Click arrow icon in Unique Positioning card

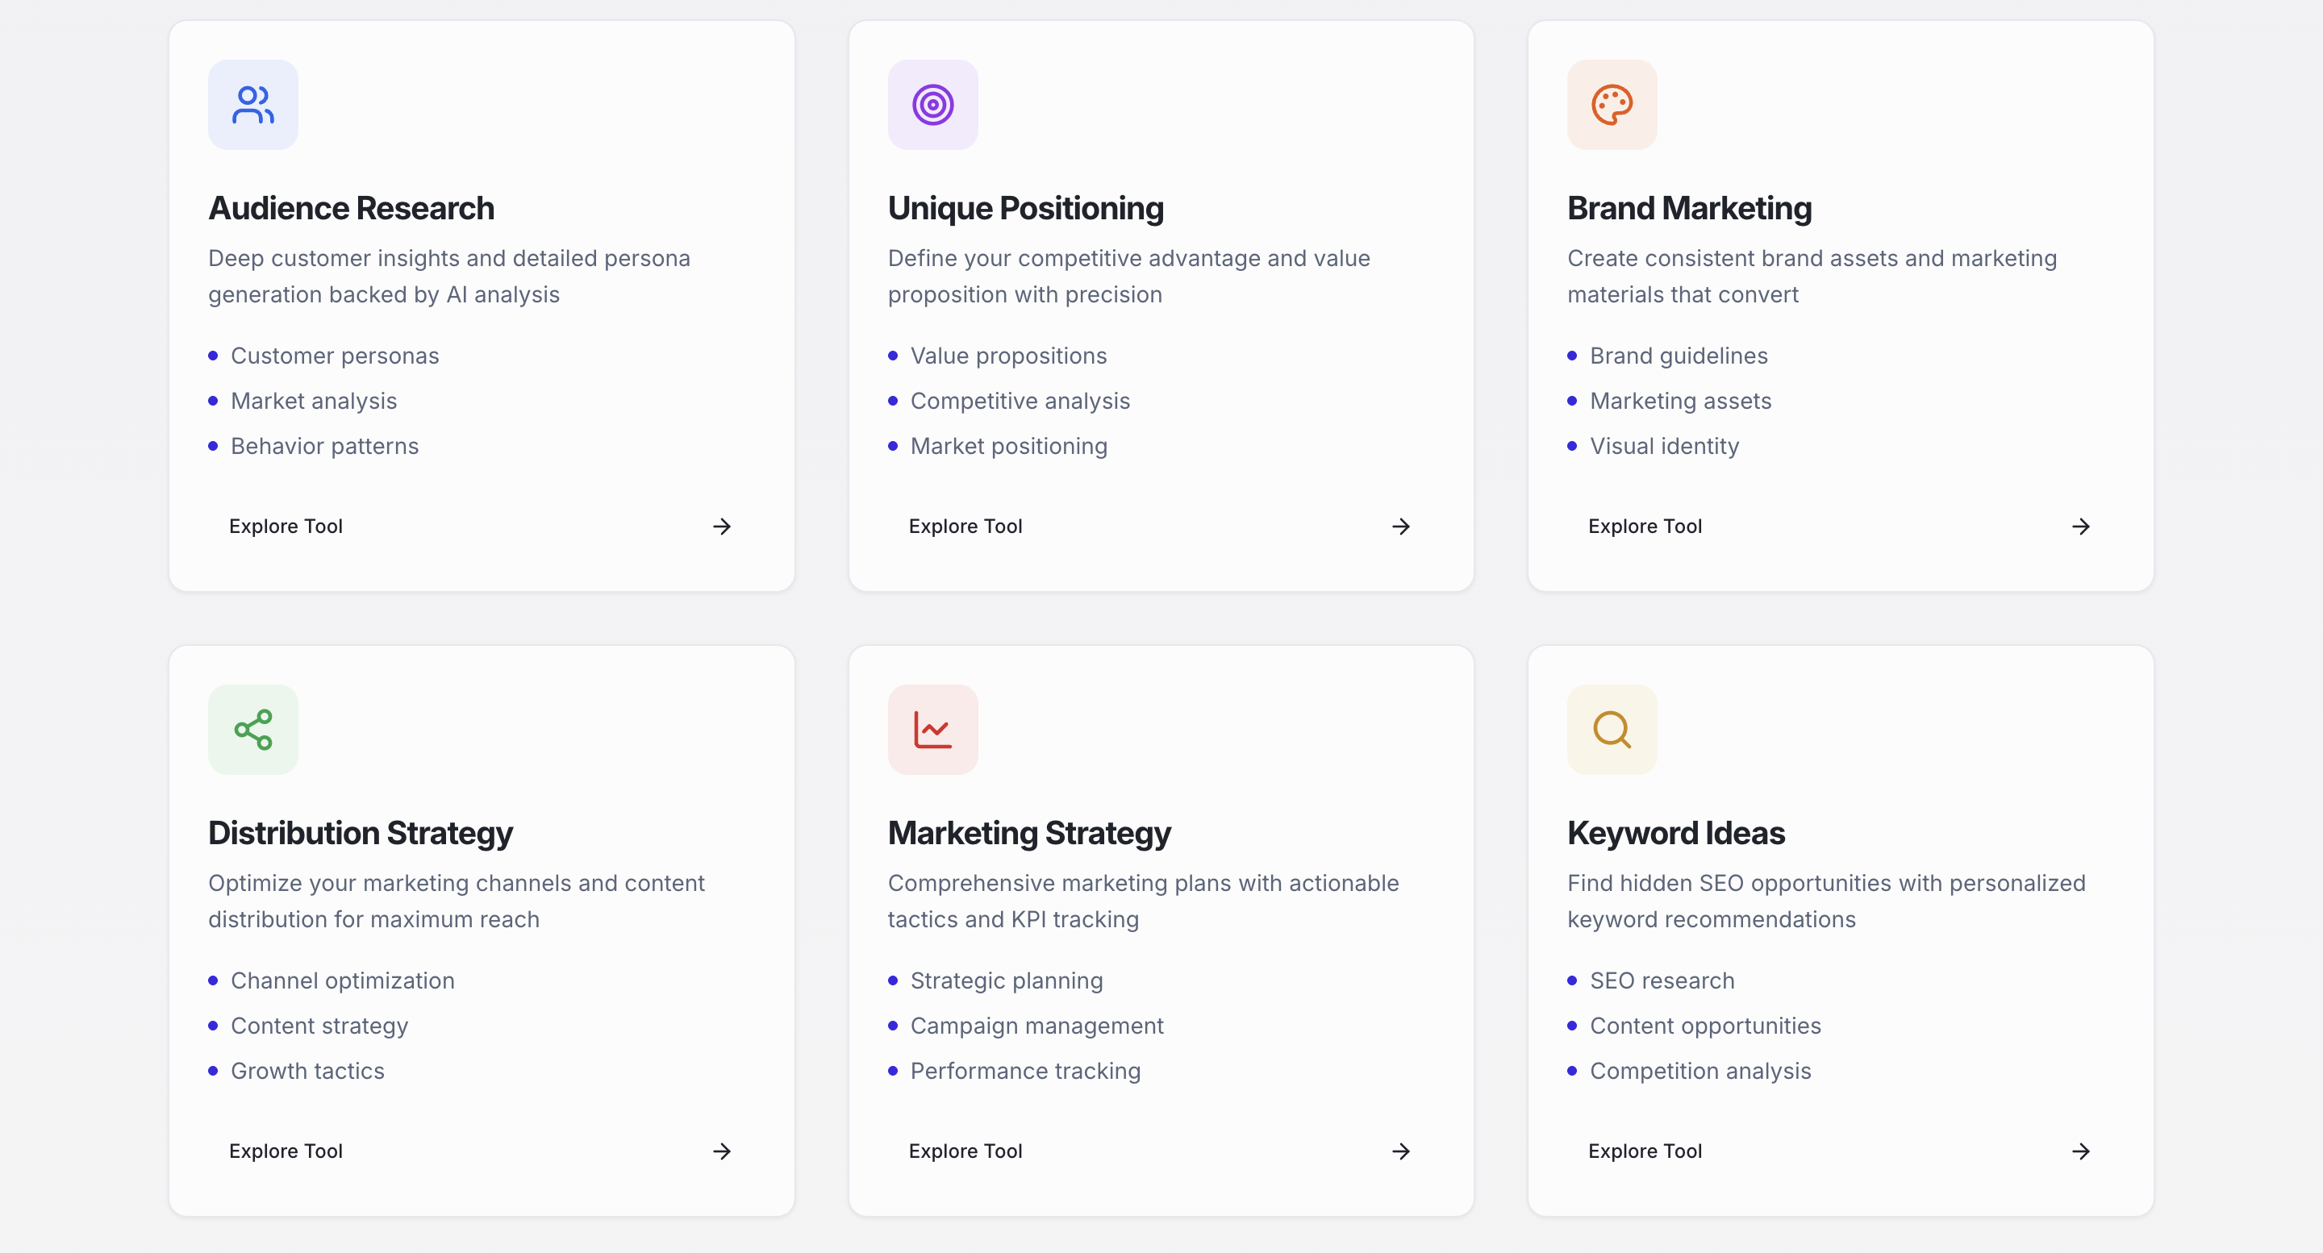(1400, 527)
